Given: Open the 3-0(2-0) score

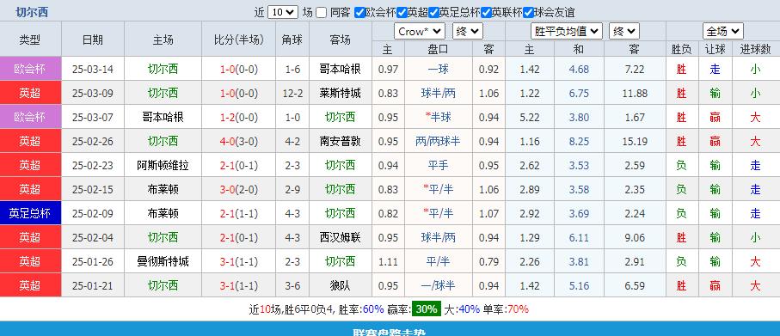Looking at the screenshot, I should 239,189.
